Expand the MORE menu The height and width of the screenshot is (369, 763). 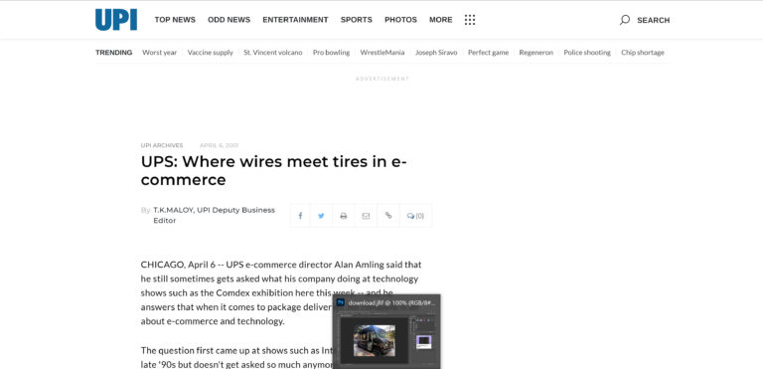pyautogui.click(x=441, y=20)
